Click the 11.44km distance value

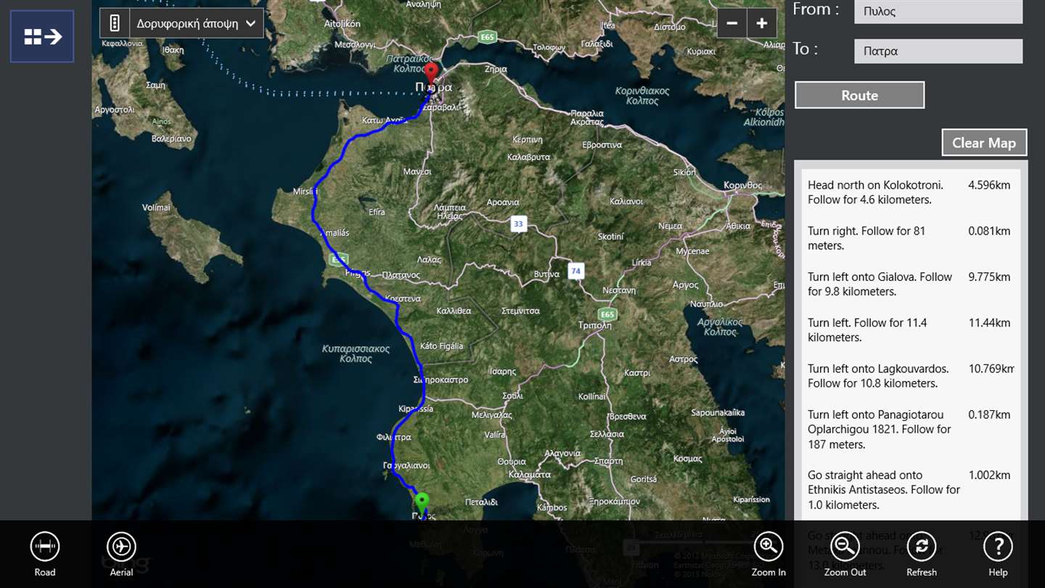pos(989,322)
